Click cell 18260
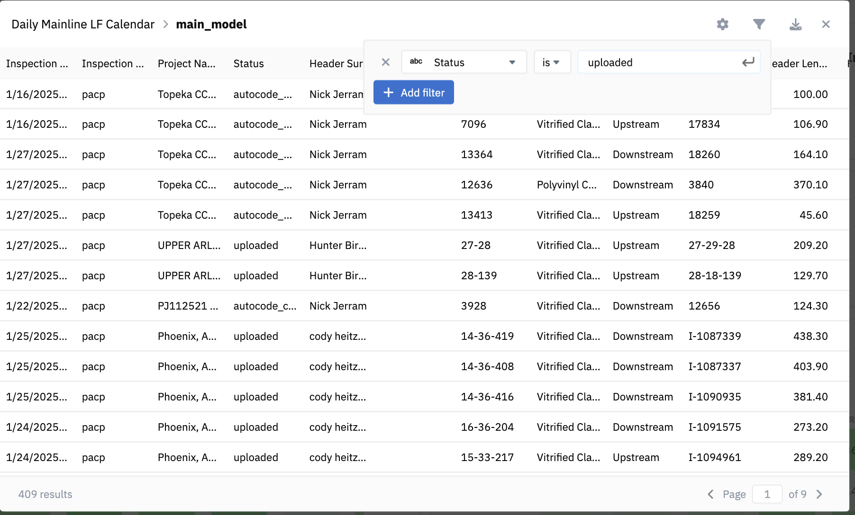 click(x=704, y=154)
